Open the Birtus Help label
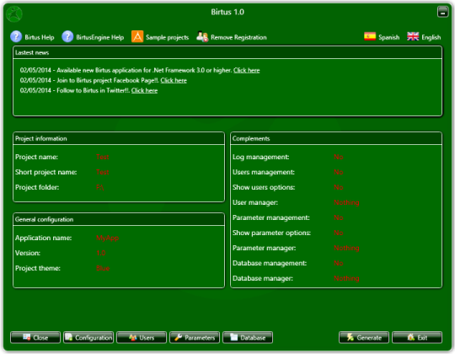 (x=40, y=37)
